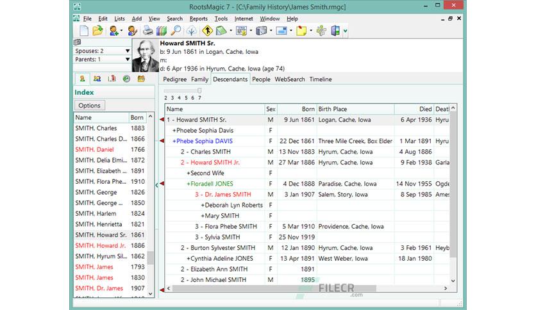Screen dimensions: 536x310
Task: Select the History sidebar green icon
Action: [126, 79]
